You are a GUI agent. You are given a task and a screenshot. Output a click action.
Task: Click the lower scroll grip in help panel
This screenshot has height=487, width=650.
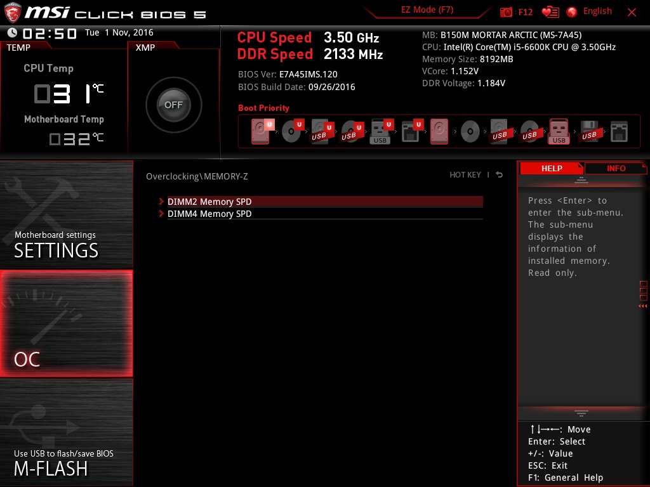point(581,413)
